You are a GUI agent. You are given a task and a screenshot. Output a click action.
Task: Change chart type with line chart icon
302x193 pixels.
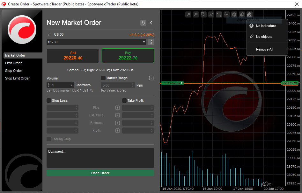tap(211, 14)
